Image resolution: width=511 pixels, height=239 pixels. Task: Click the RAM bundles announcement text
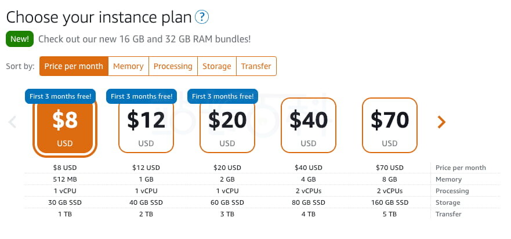144,39
